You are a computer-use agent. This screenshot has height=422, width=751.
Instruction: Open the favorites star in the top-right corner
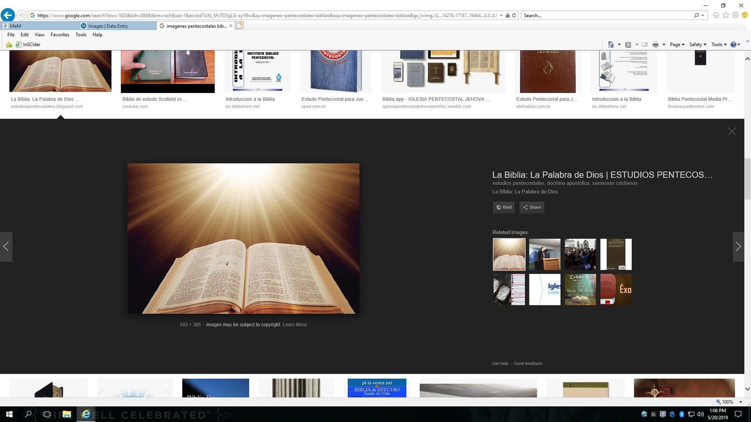coord(726,15)
